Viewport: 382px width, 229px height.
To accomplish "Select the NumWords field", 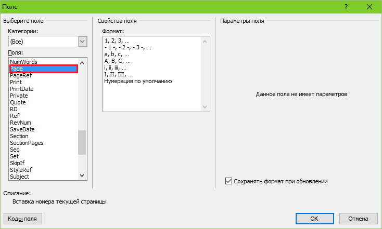I will (23, 62).
